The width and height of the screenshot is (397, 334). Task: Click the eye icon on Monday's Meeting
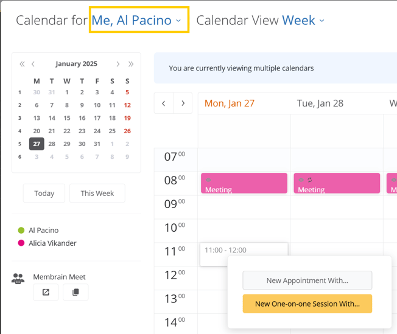208,180
